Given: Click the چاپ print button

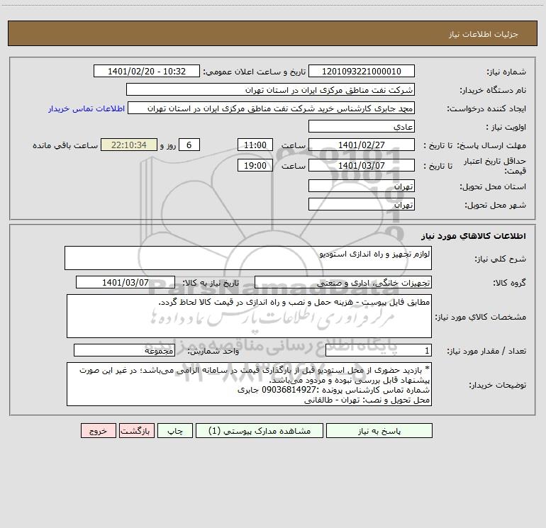Looking at the screenshot, I should click(175, 430).
